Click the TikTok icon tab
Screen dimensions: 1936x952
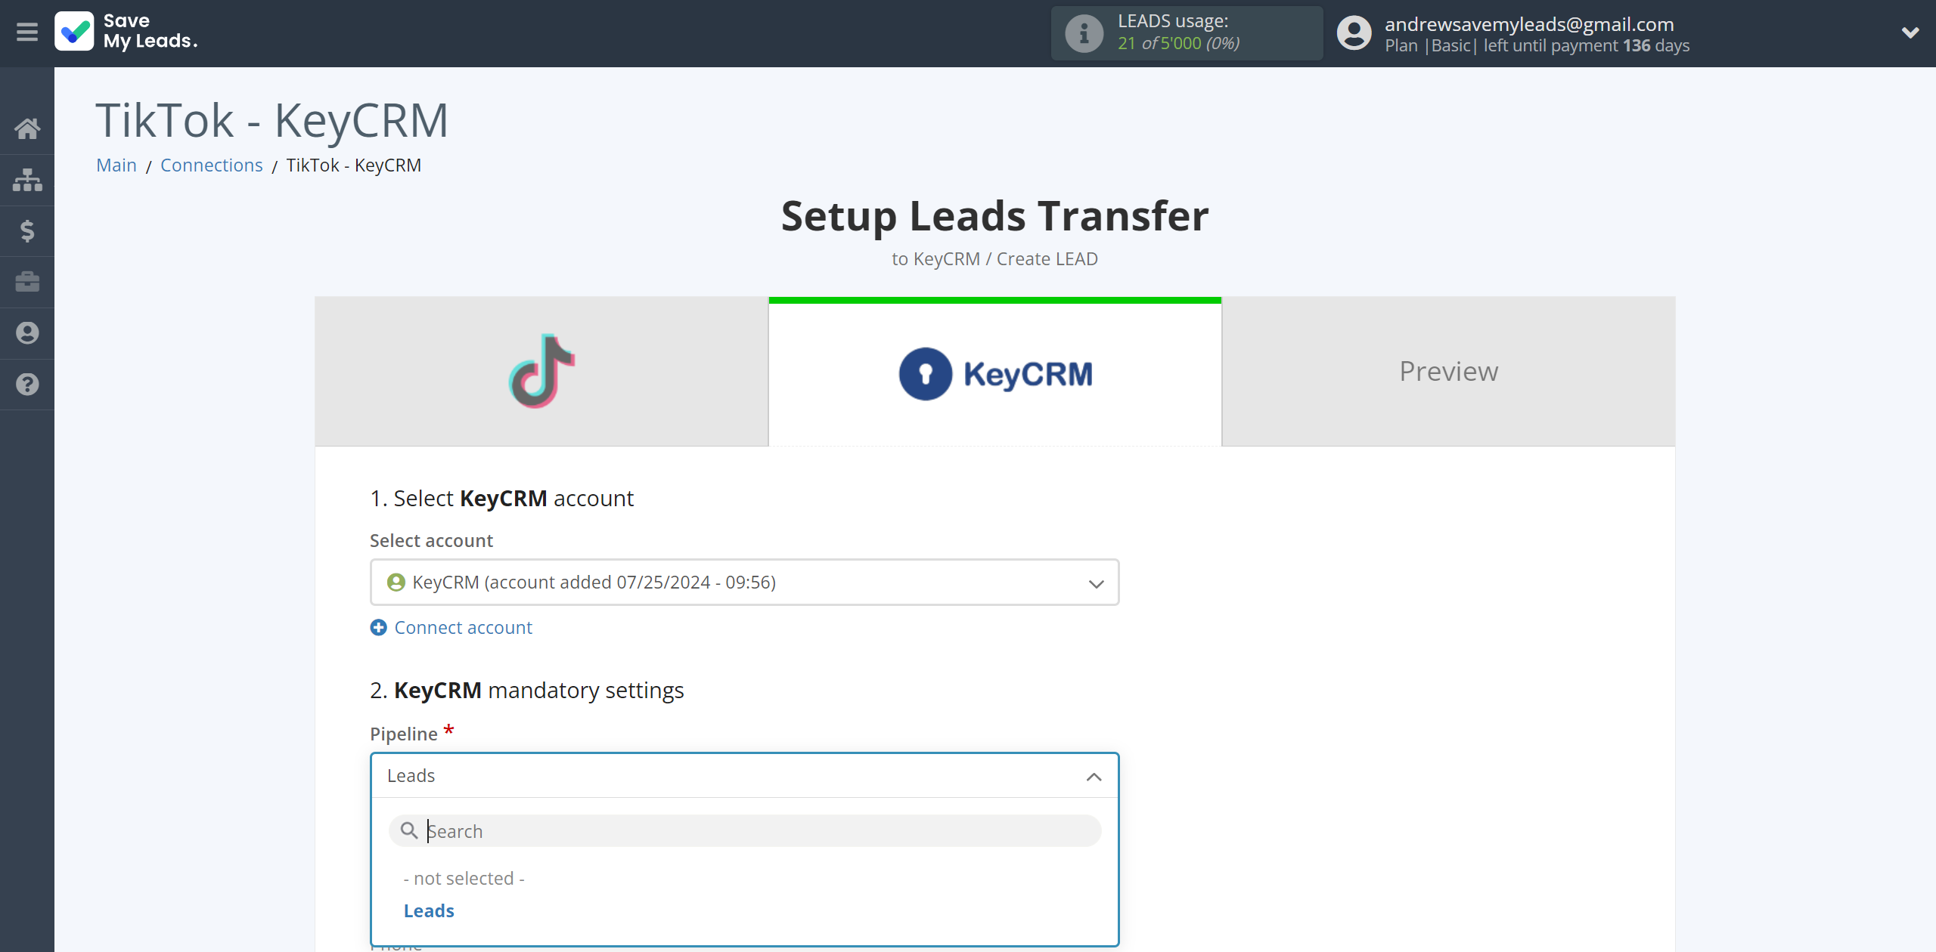(541, 371)
